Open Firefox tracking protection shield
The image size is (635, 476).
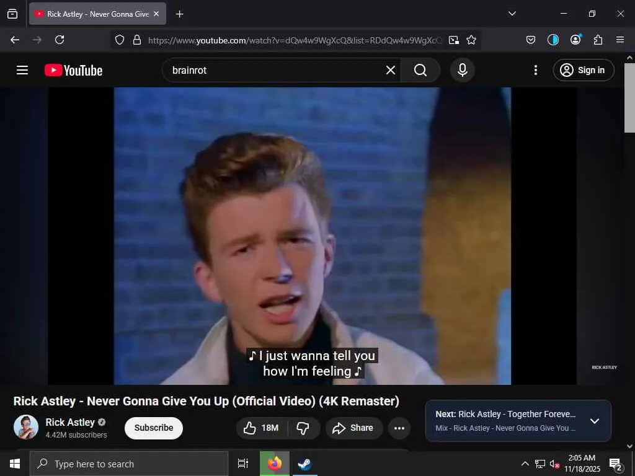click(x=120, y=40)
